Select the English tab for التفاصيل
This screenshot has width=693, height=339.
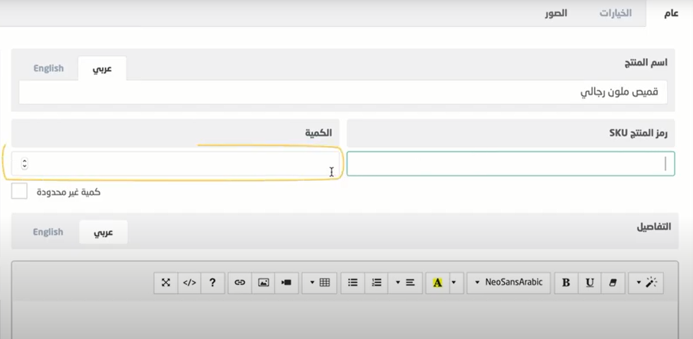(48, 232)
